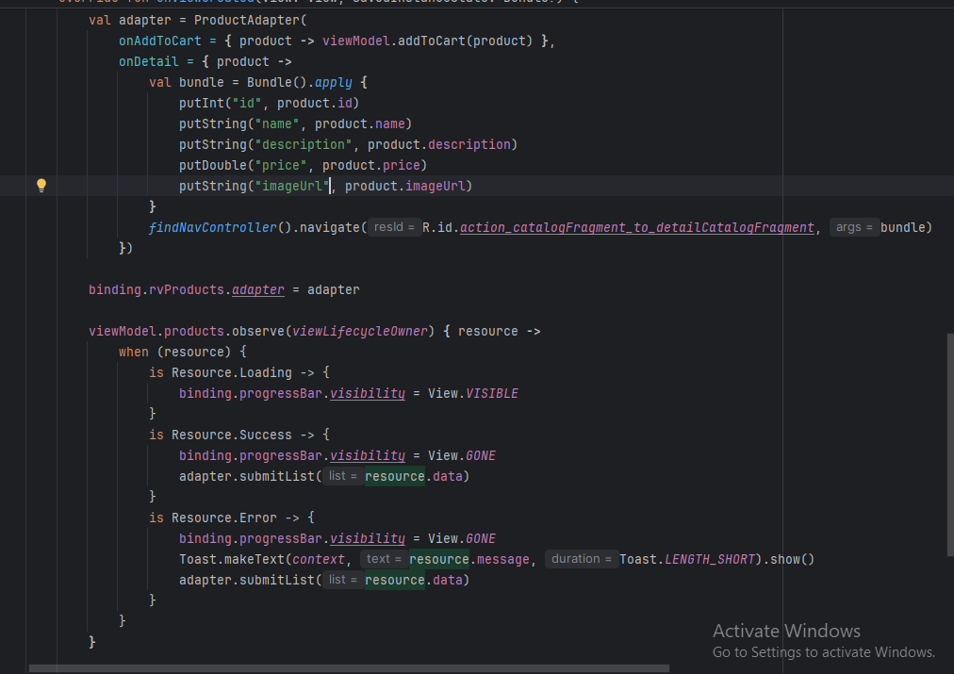The width and height of the screenshot is (954, 674).
Task: Click the underlined adapter property of rvProducts
Action: [x=258, y=289]
